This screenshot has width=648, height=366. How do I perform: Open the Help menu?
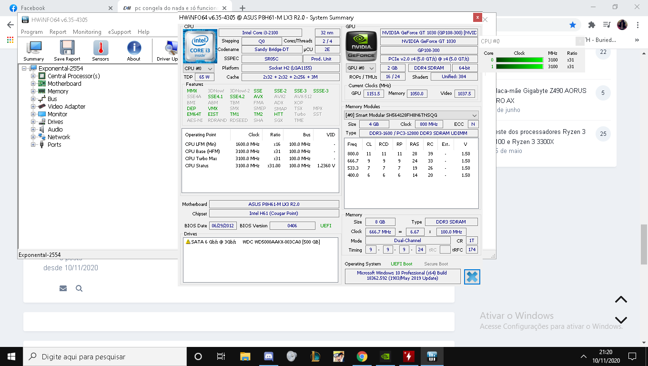tap(143, 32)
